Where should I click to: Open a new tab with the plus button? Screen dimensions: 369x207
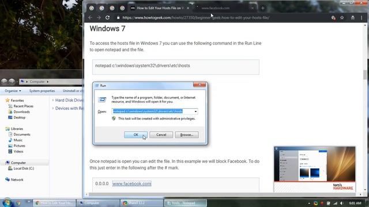263,8
